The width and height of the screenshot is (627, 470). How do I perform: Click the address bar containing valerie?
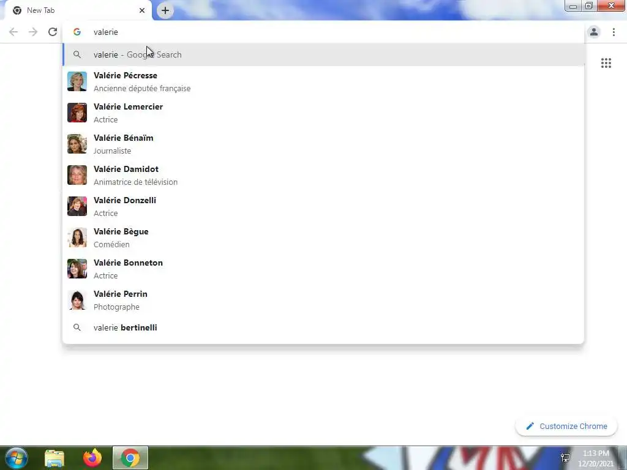coord(324,32)
